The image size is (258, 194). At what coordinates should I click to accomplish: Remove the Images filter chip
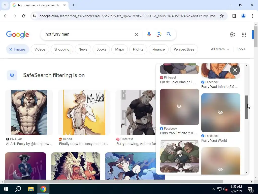click(x=18, y=49)
